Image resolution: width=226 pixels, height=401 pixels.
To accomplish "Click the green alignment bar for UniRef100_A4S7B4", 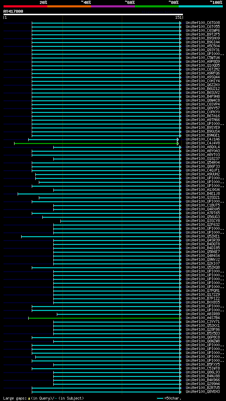I will click(x=105, y=318).
